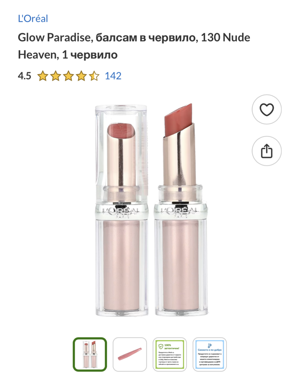
Task: Open the '100% автентични' thumbnail
Action: pyautogui.click(x=170, y=354)
